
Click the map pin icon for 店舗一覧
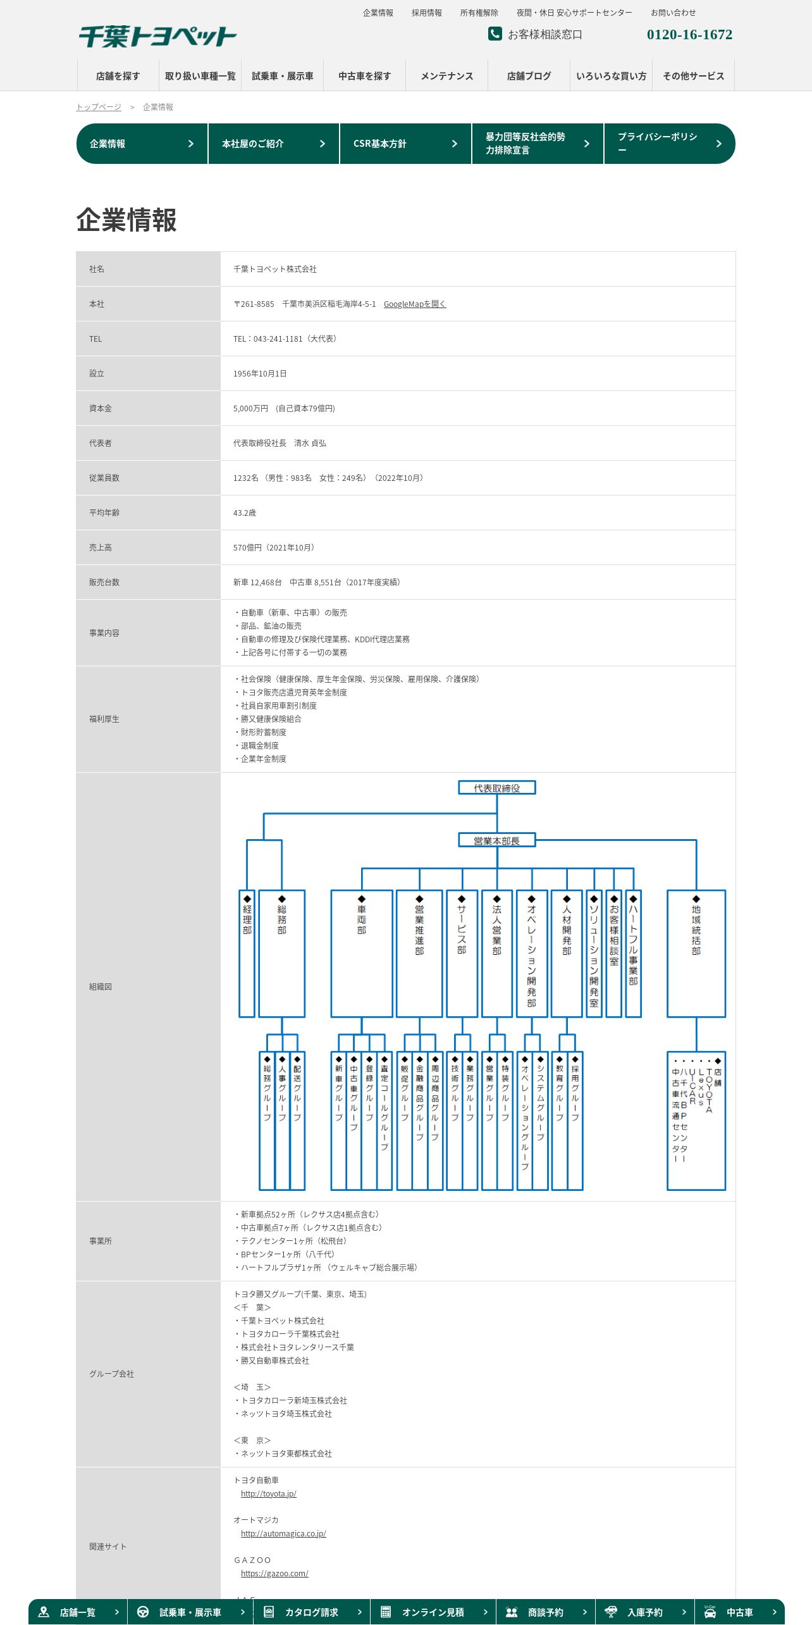(44, 1612)
